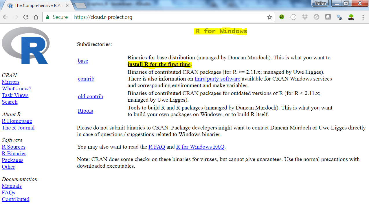
Task: Open the browser home page
Action: pos(36,17)
